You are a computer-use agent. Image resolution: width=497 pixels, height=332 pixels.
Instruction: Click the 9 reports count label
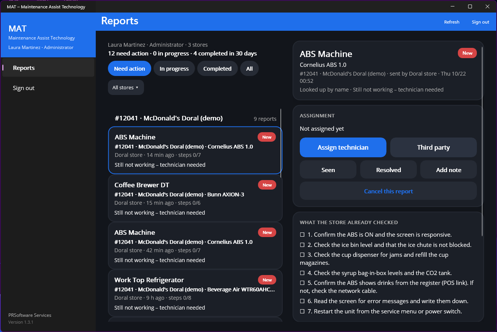click(x=265, y=119)
